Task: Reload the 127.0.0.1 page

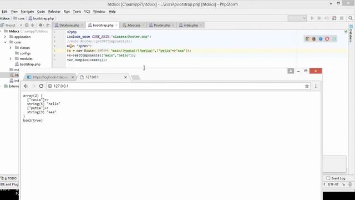Action: (41, 86)
